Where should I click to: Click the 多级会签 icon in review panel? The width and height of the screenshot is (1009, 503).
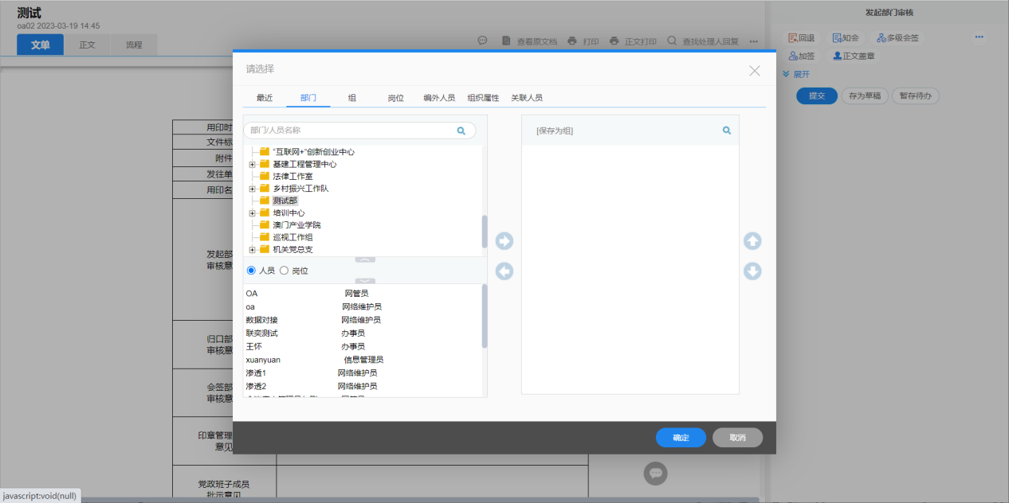881,37
